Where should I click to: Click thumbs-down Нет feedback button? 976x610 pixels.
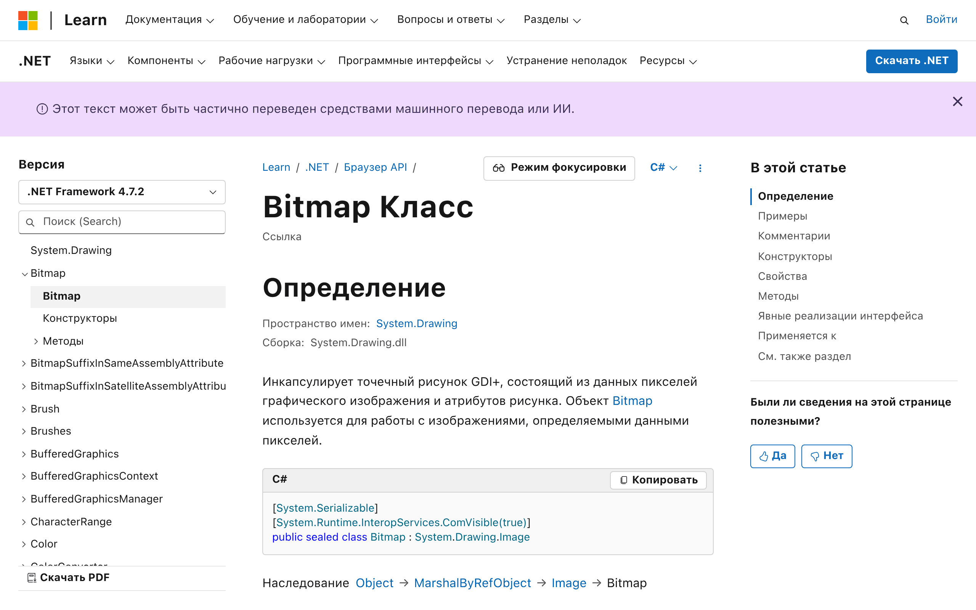coord(827,456)
